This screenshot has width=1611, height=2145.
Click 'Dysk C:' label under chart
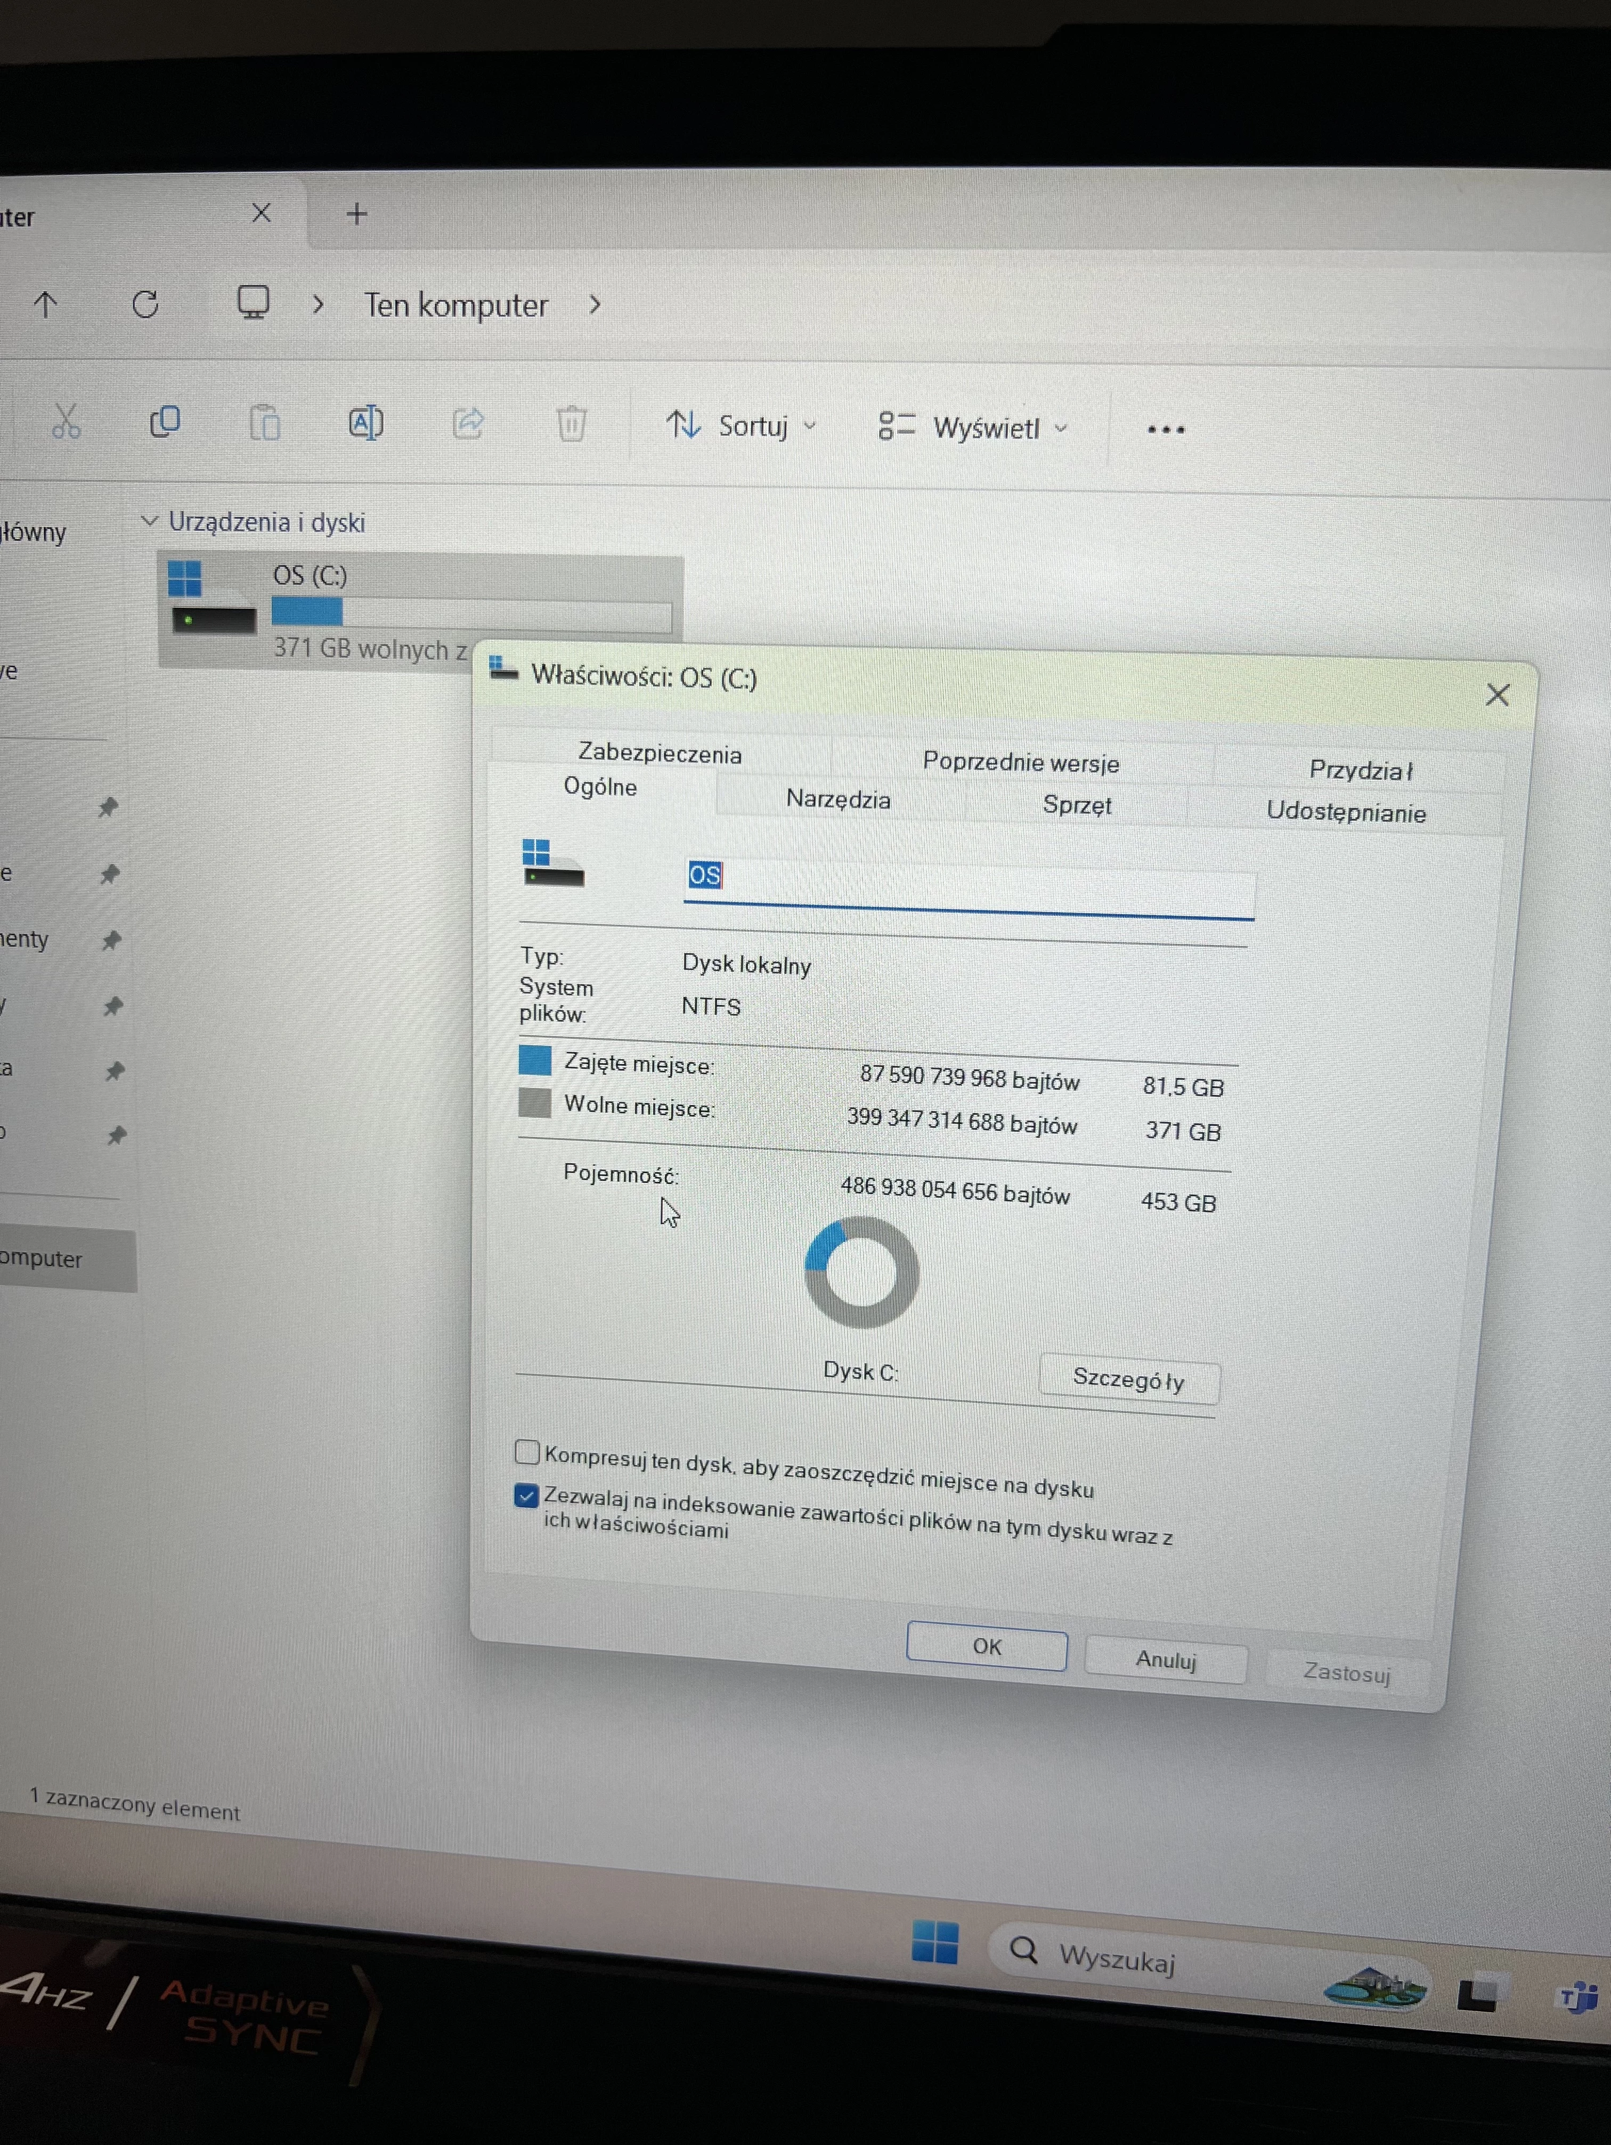860,1371
